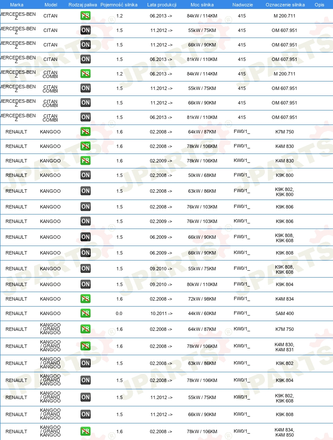This screenshot has height=440, width=333.
Task: Click engine codes K9K 802, K9K 608
Action: (x=284, y=399)
